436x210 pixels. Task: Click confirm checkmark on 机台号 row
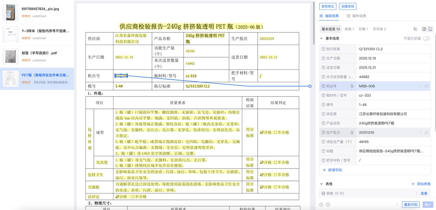427,86
